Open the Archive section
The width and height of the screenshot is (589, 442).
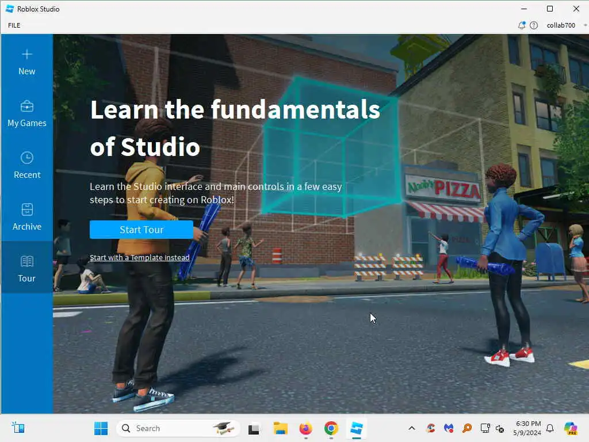[x=26, y=218]
